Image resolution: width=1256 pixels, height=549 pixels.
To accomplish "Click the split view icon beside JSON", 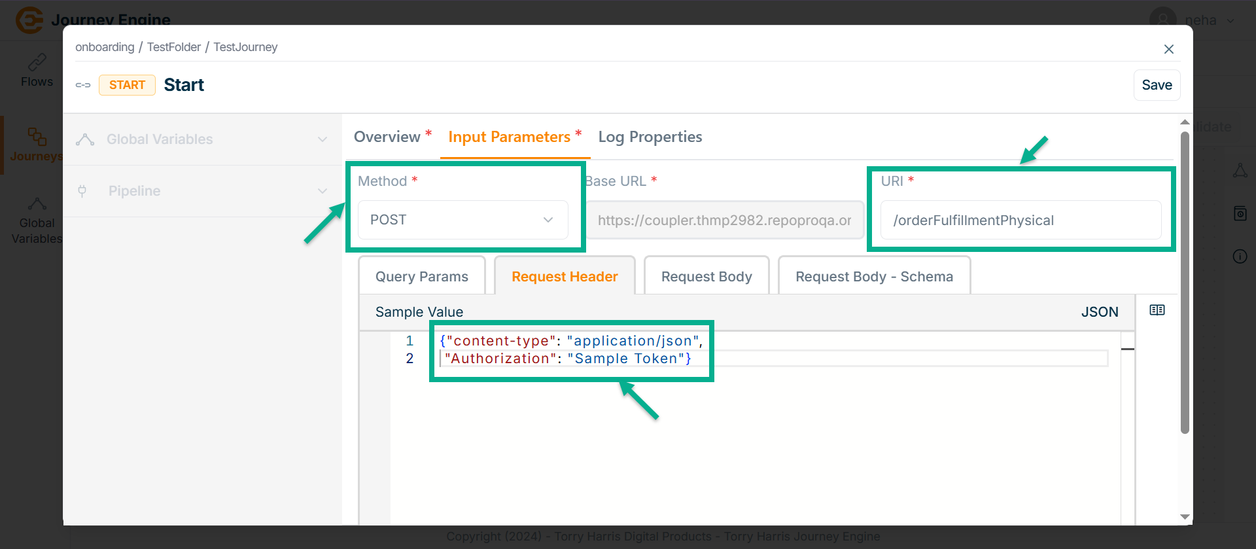I will point(1157,310).
